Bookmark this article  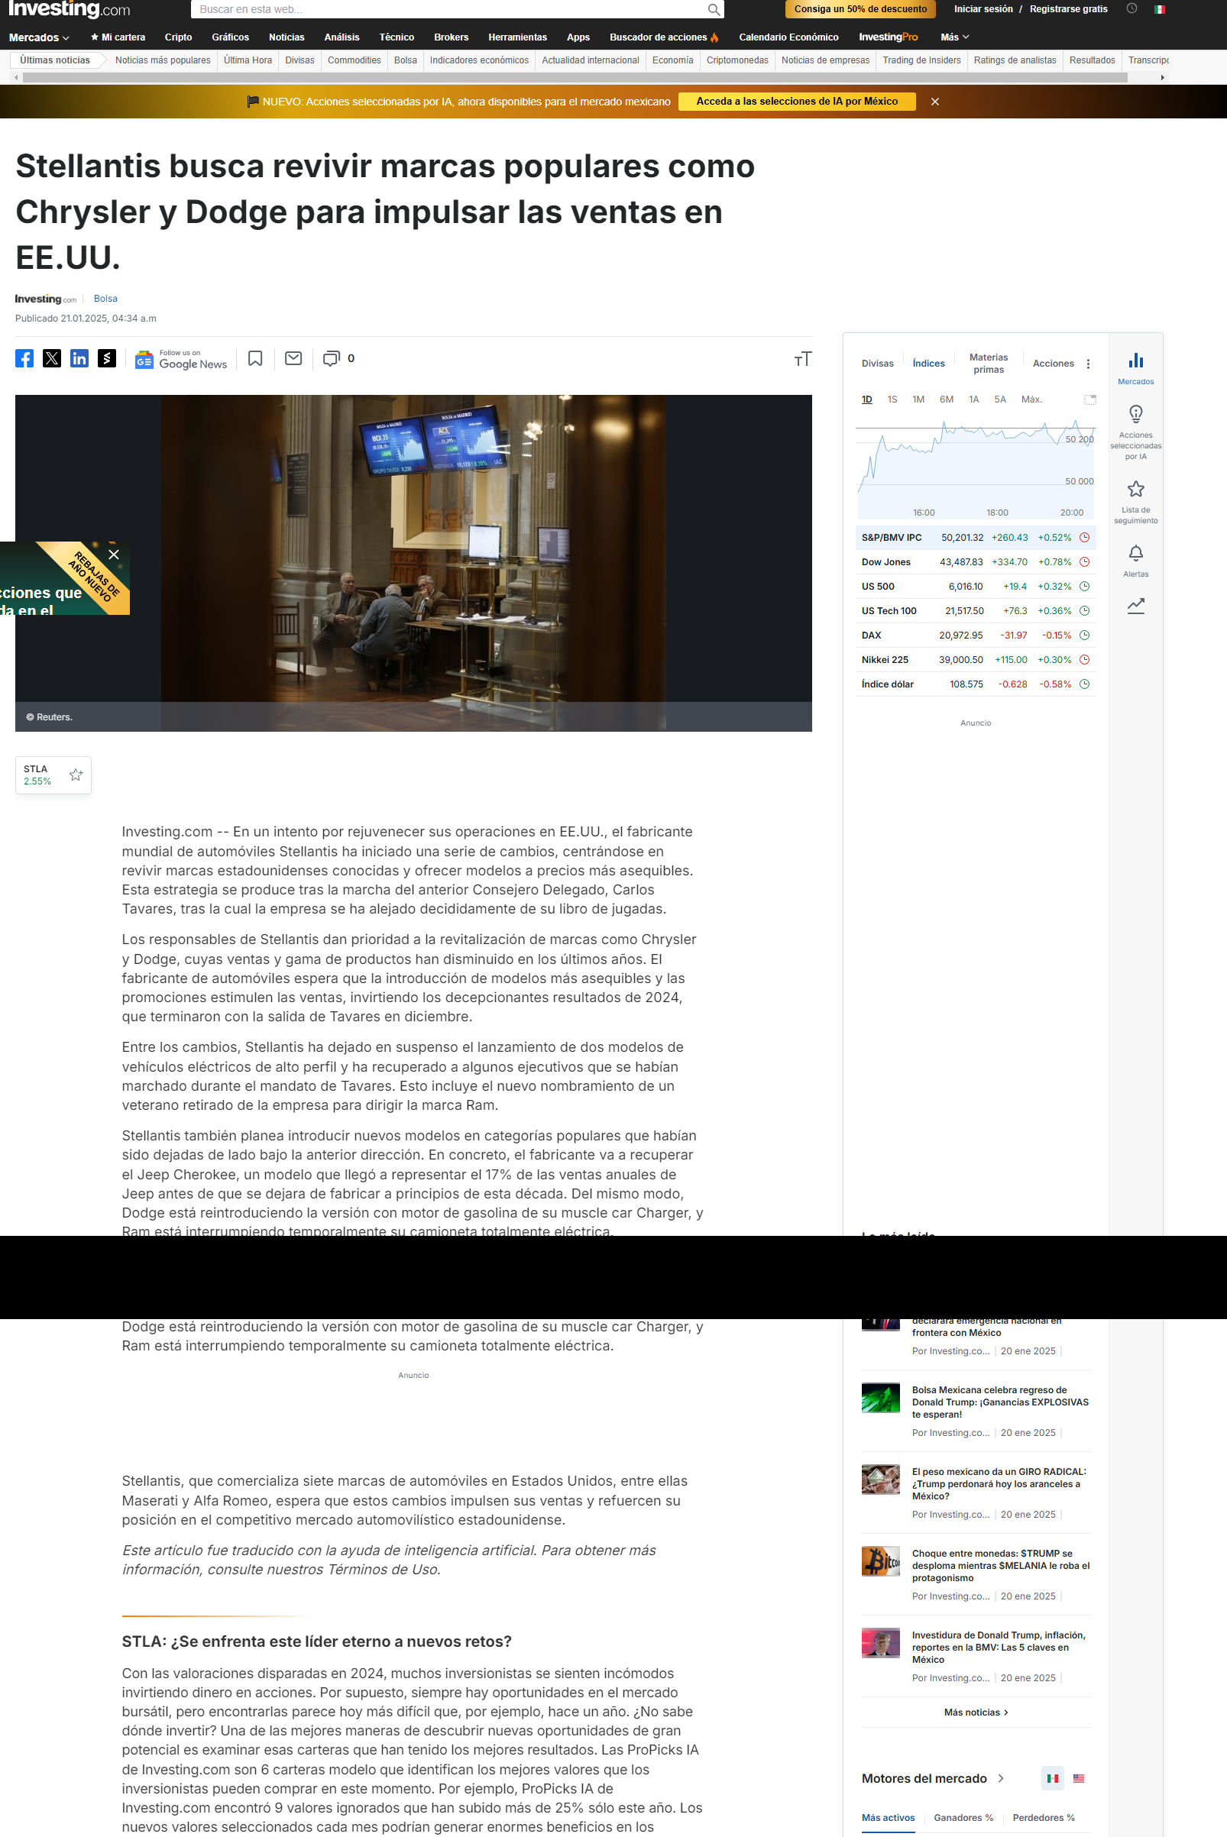[255, 358]
